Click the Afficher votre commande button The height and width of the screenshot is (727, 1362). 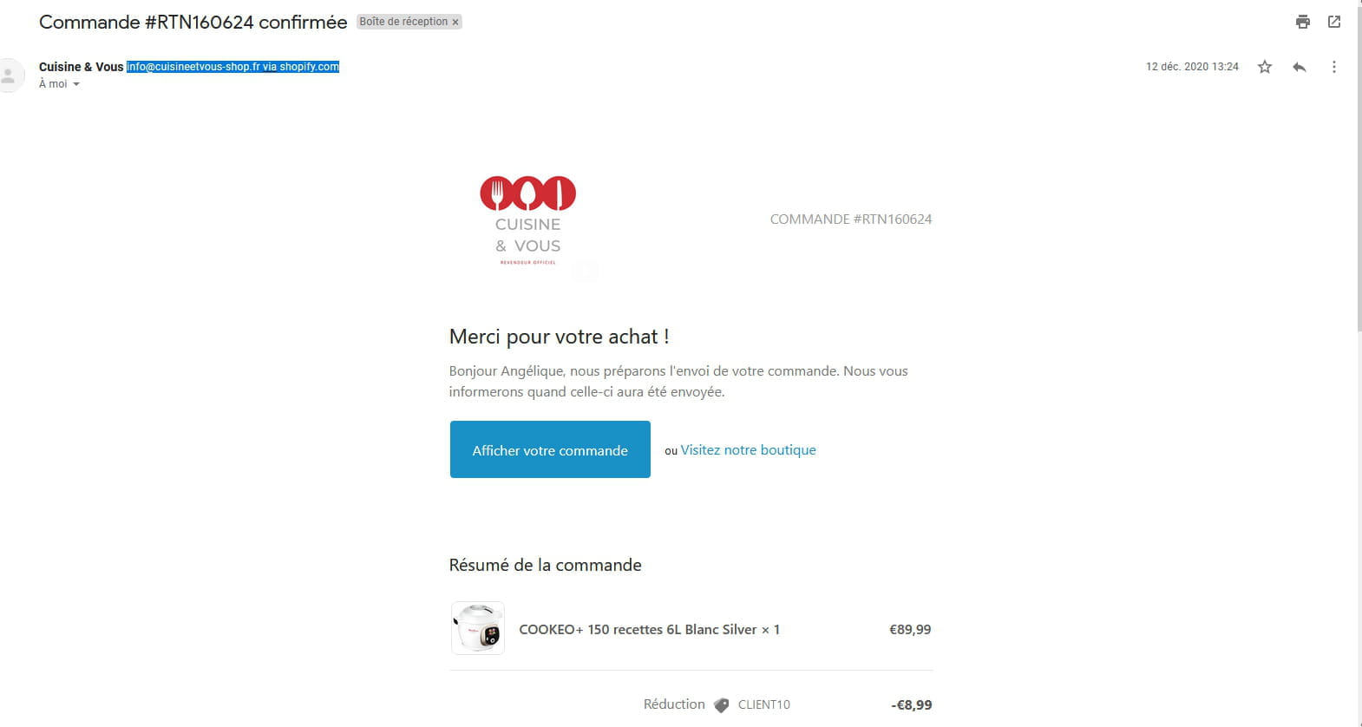click(550, 449)
